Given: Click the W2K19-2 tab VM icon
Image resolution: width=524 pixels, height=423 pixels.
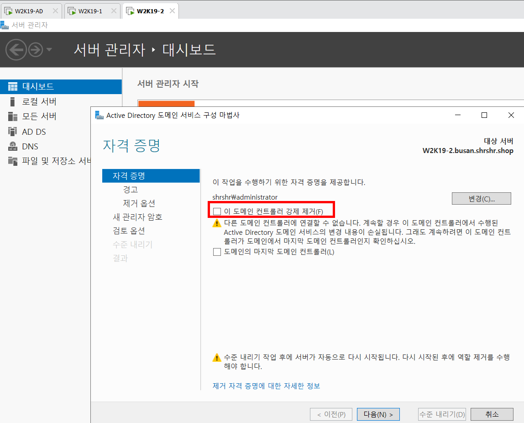Looking at the screenshot, I should [x=131, y=11].
